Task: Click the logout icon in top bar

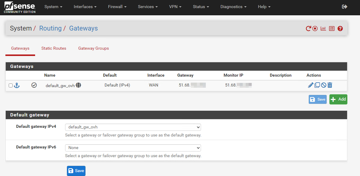Action: 345,7
